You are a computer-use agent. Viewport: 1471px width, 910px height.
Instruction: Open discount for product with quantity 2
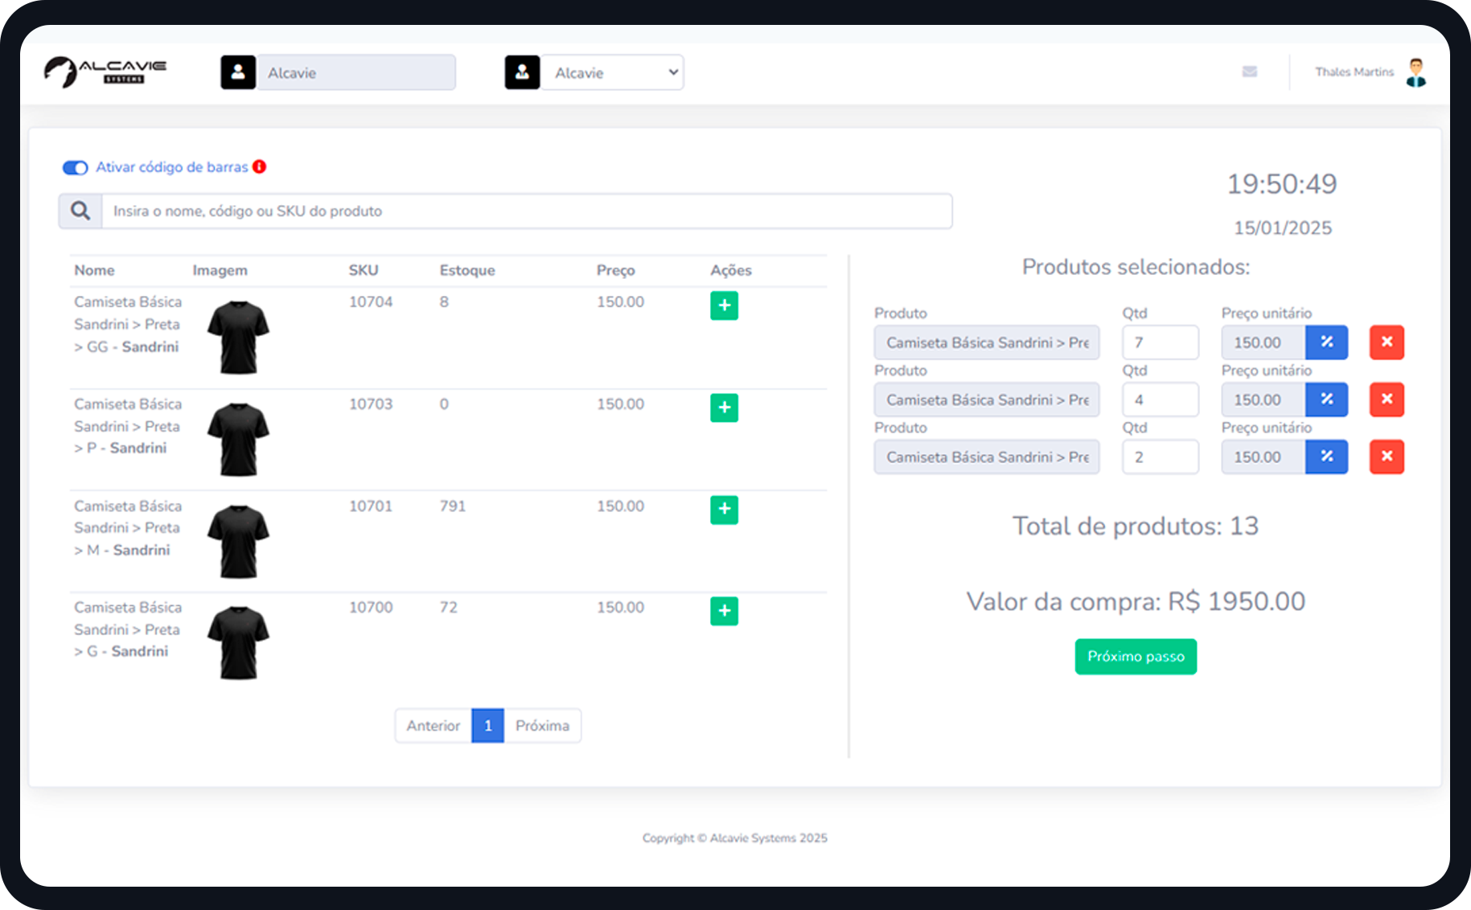1326,457
